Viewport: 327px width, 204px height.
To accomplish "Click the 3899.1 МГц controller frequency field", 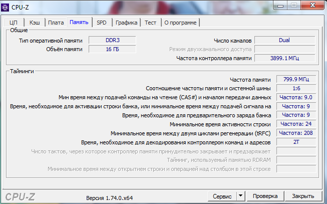I will [284, 58].
